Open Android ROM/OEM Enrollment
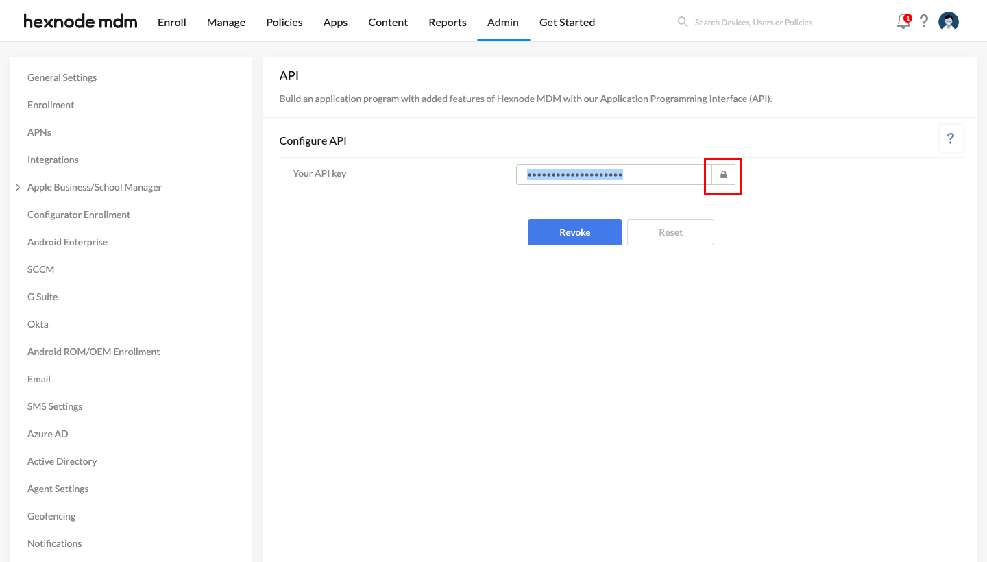987x562 pixels. pos(94,352)
